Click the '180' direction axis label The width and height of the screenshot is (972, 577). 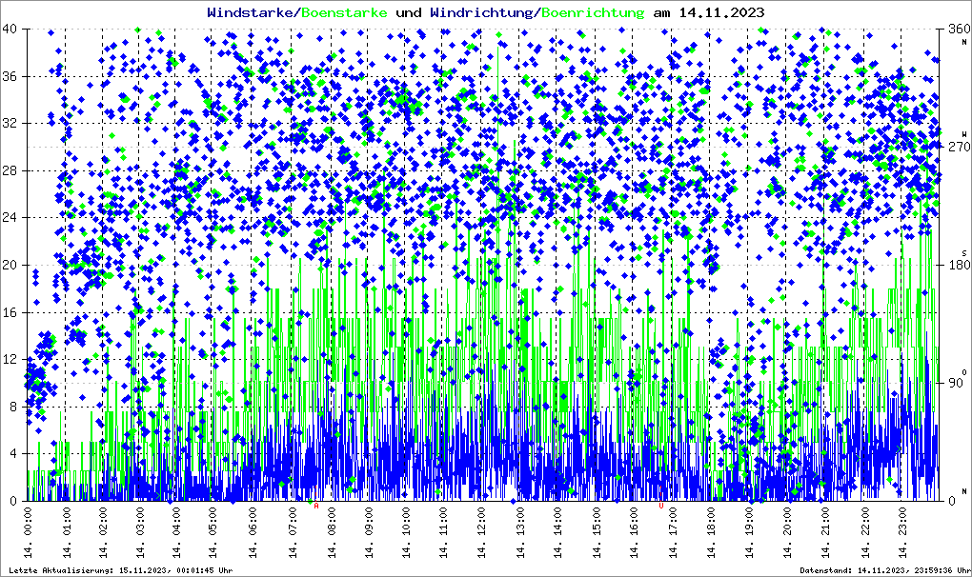(x=959, y=265)
